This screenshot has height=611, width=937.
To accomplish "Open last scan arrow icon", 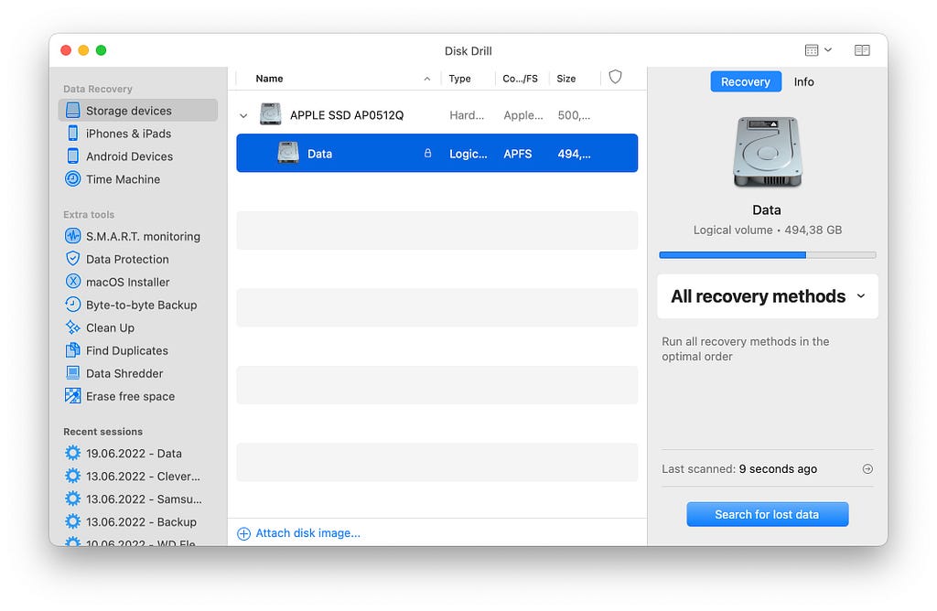I will [x=867, y=469].
